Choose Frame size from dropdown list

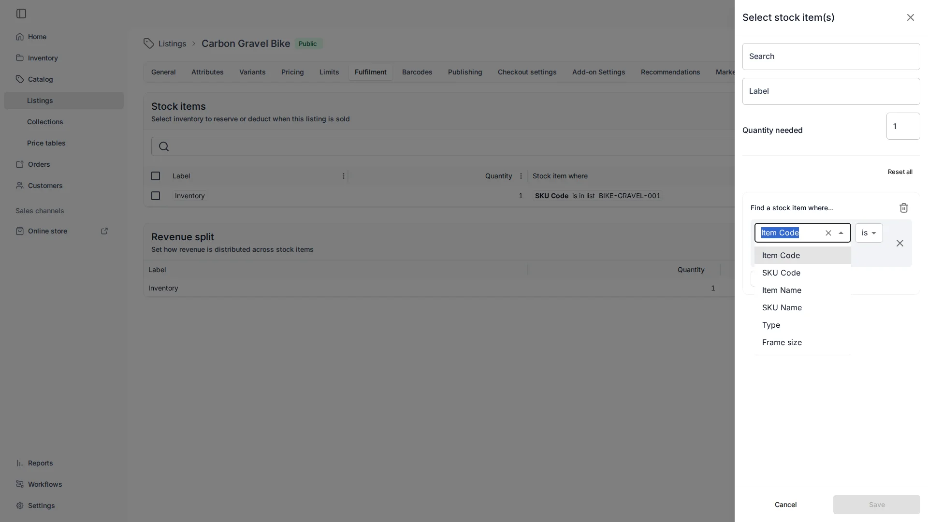(803, 342)
